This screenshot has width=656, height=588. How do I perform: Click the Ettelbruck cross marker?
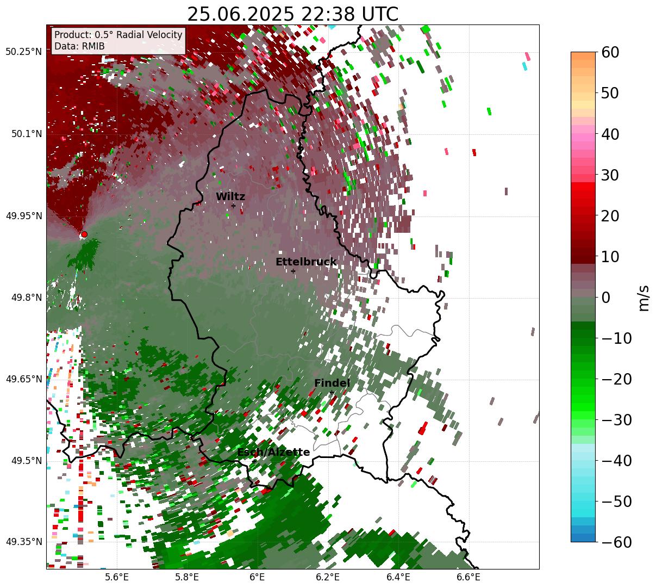[x=293, y=271]
